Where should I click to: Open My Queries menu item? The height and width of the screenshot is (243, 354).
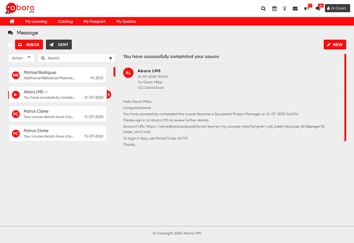tap(126, 21)
